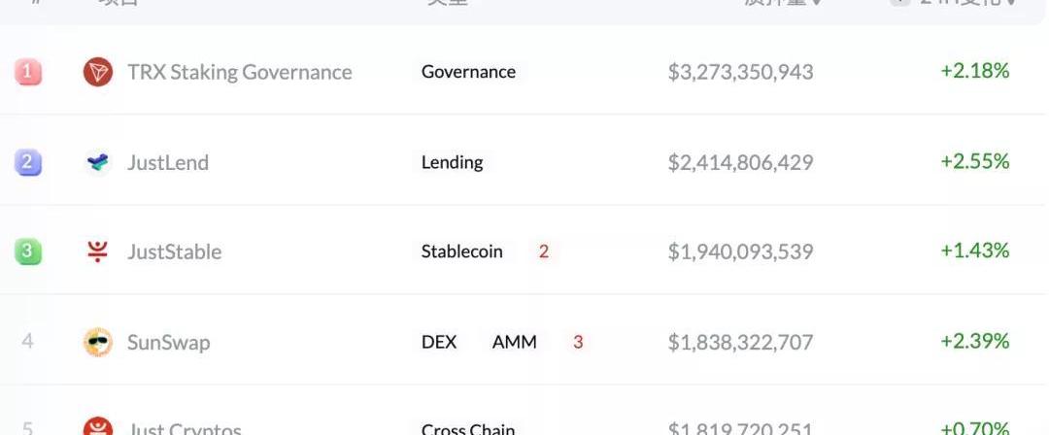The height and width of the screenshot is (435, 1049).
Task: Select the DEX category tag
Action: coord(439,342)
